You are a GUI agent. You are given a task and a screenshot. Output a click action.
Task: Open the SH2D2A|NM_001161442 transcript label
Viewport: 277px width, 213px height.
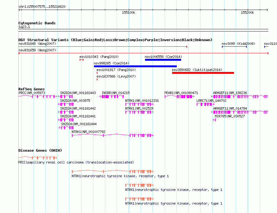point(78,108)
